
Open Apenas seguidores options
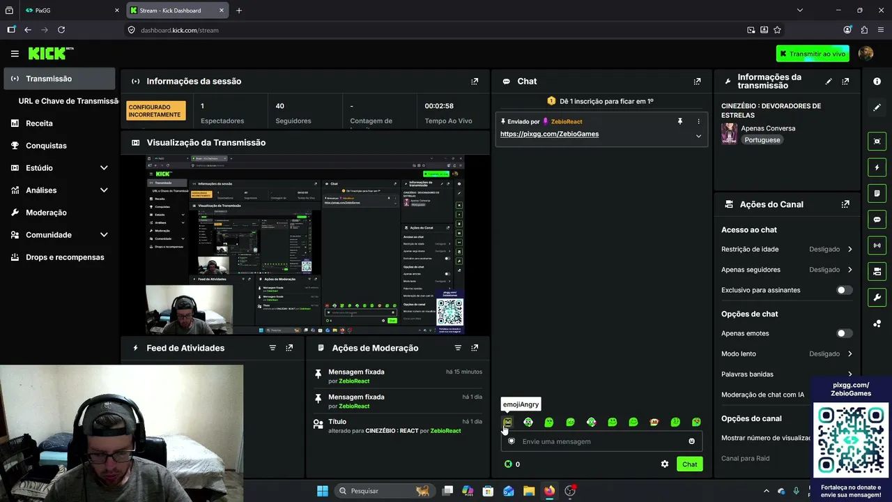tap(787, 270)
